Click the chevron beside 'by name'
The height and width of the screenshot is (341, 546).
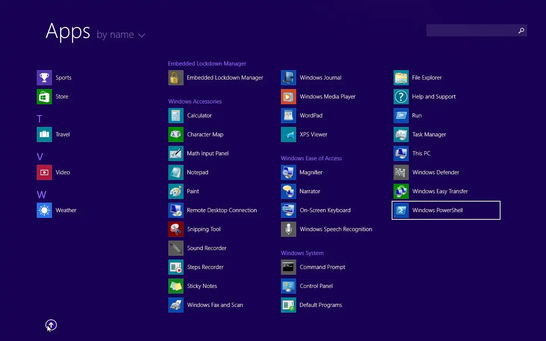click(142, 35)
